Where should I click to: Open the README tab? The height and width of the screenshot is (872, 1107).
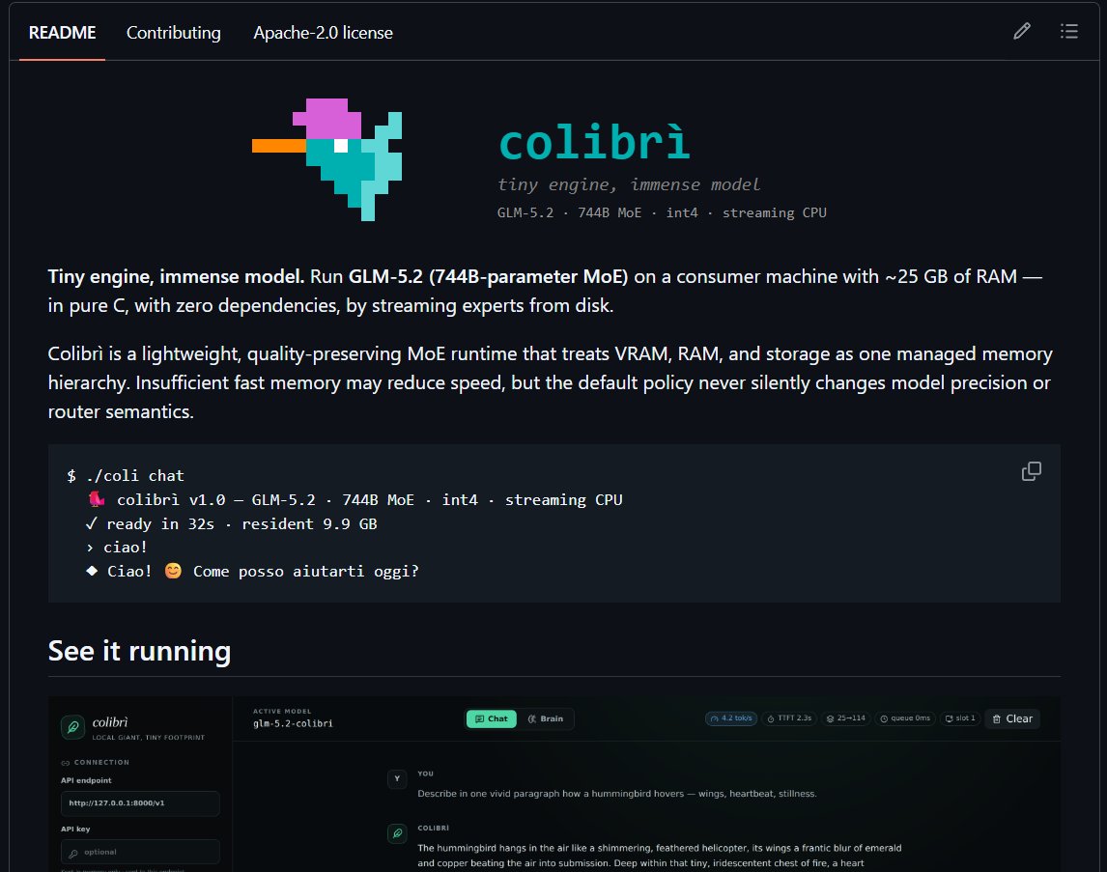tap(62, 33)
